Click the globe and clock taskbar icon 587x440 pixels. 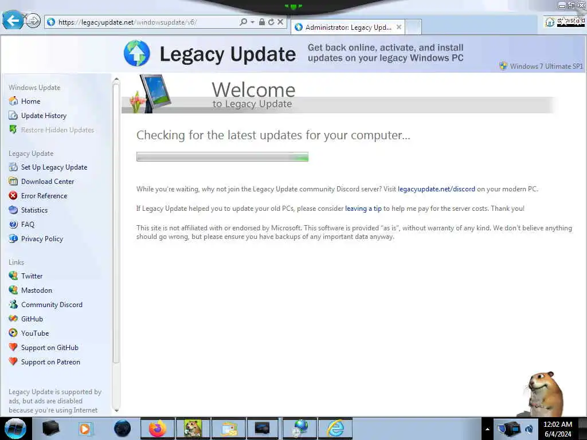(300, 429)
